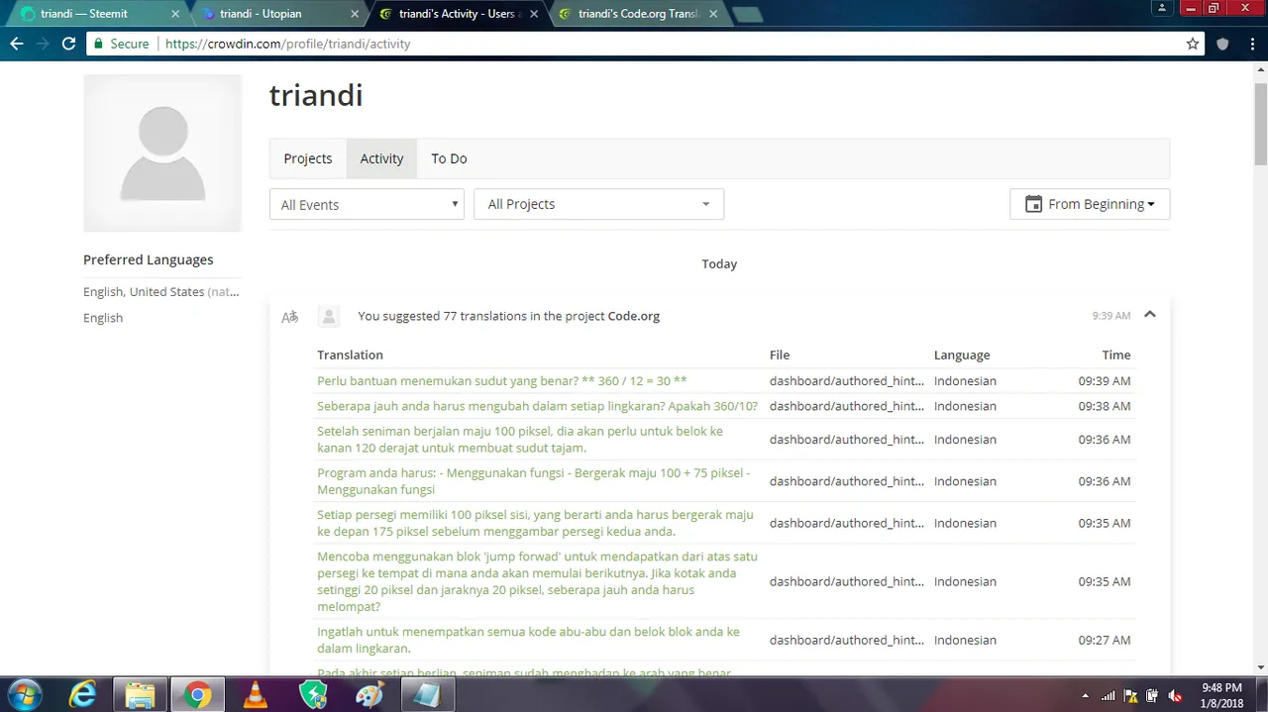Click the large profile picture placeholder
Screen dimensions: 1268x712
pos(162,153)
